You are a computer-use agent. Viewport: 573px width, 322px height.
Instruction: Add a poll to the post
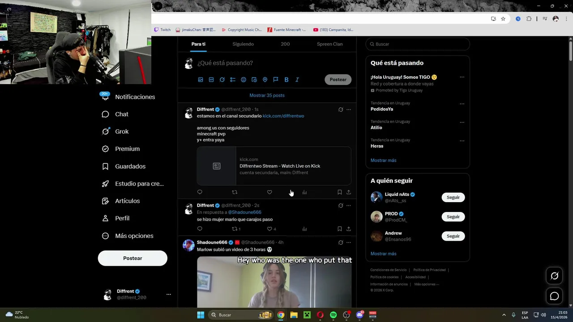[x=233, y=80]
